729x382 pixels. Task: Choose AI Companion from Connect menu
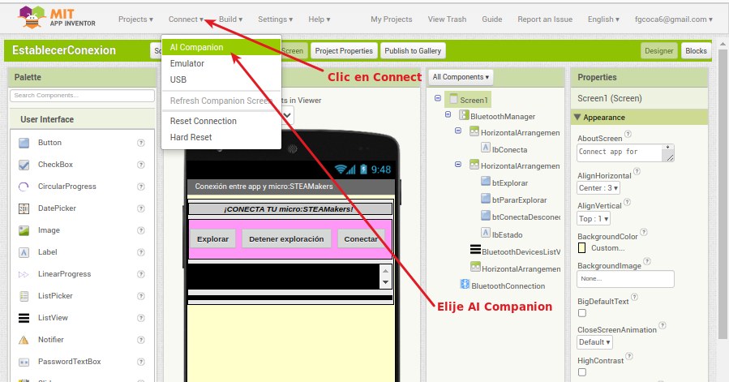(221, 47)
